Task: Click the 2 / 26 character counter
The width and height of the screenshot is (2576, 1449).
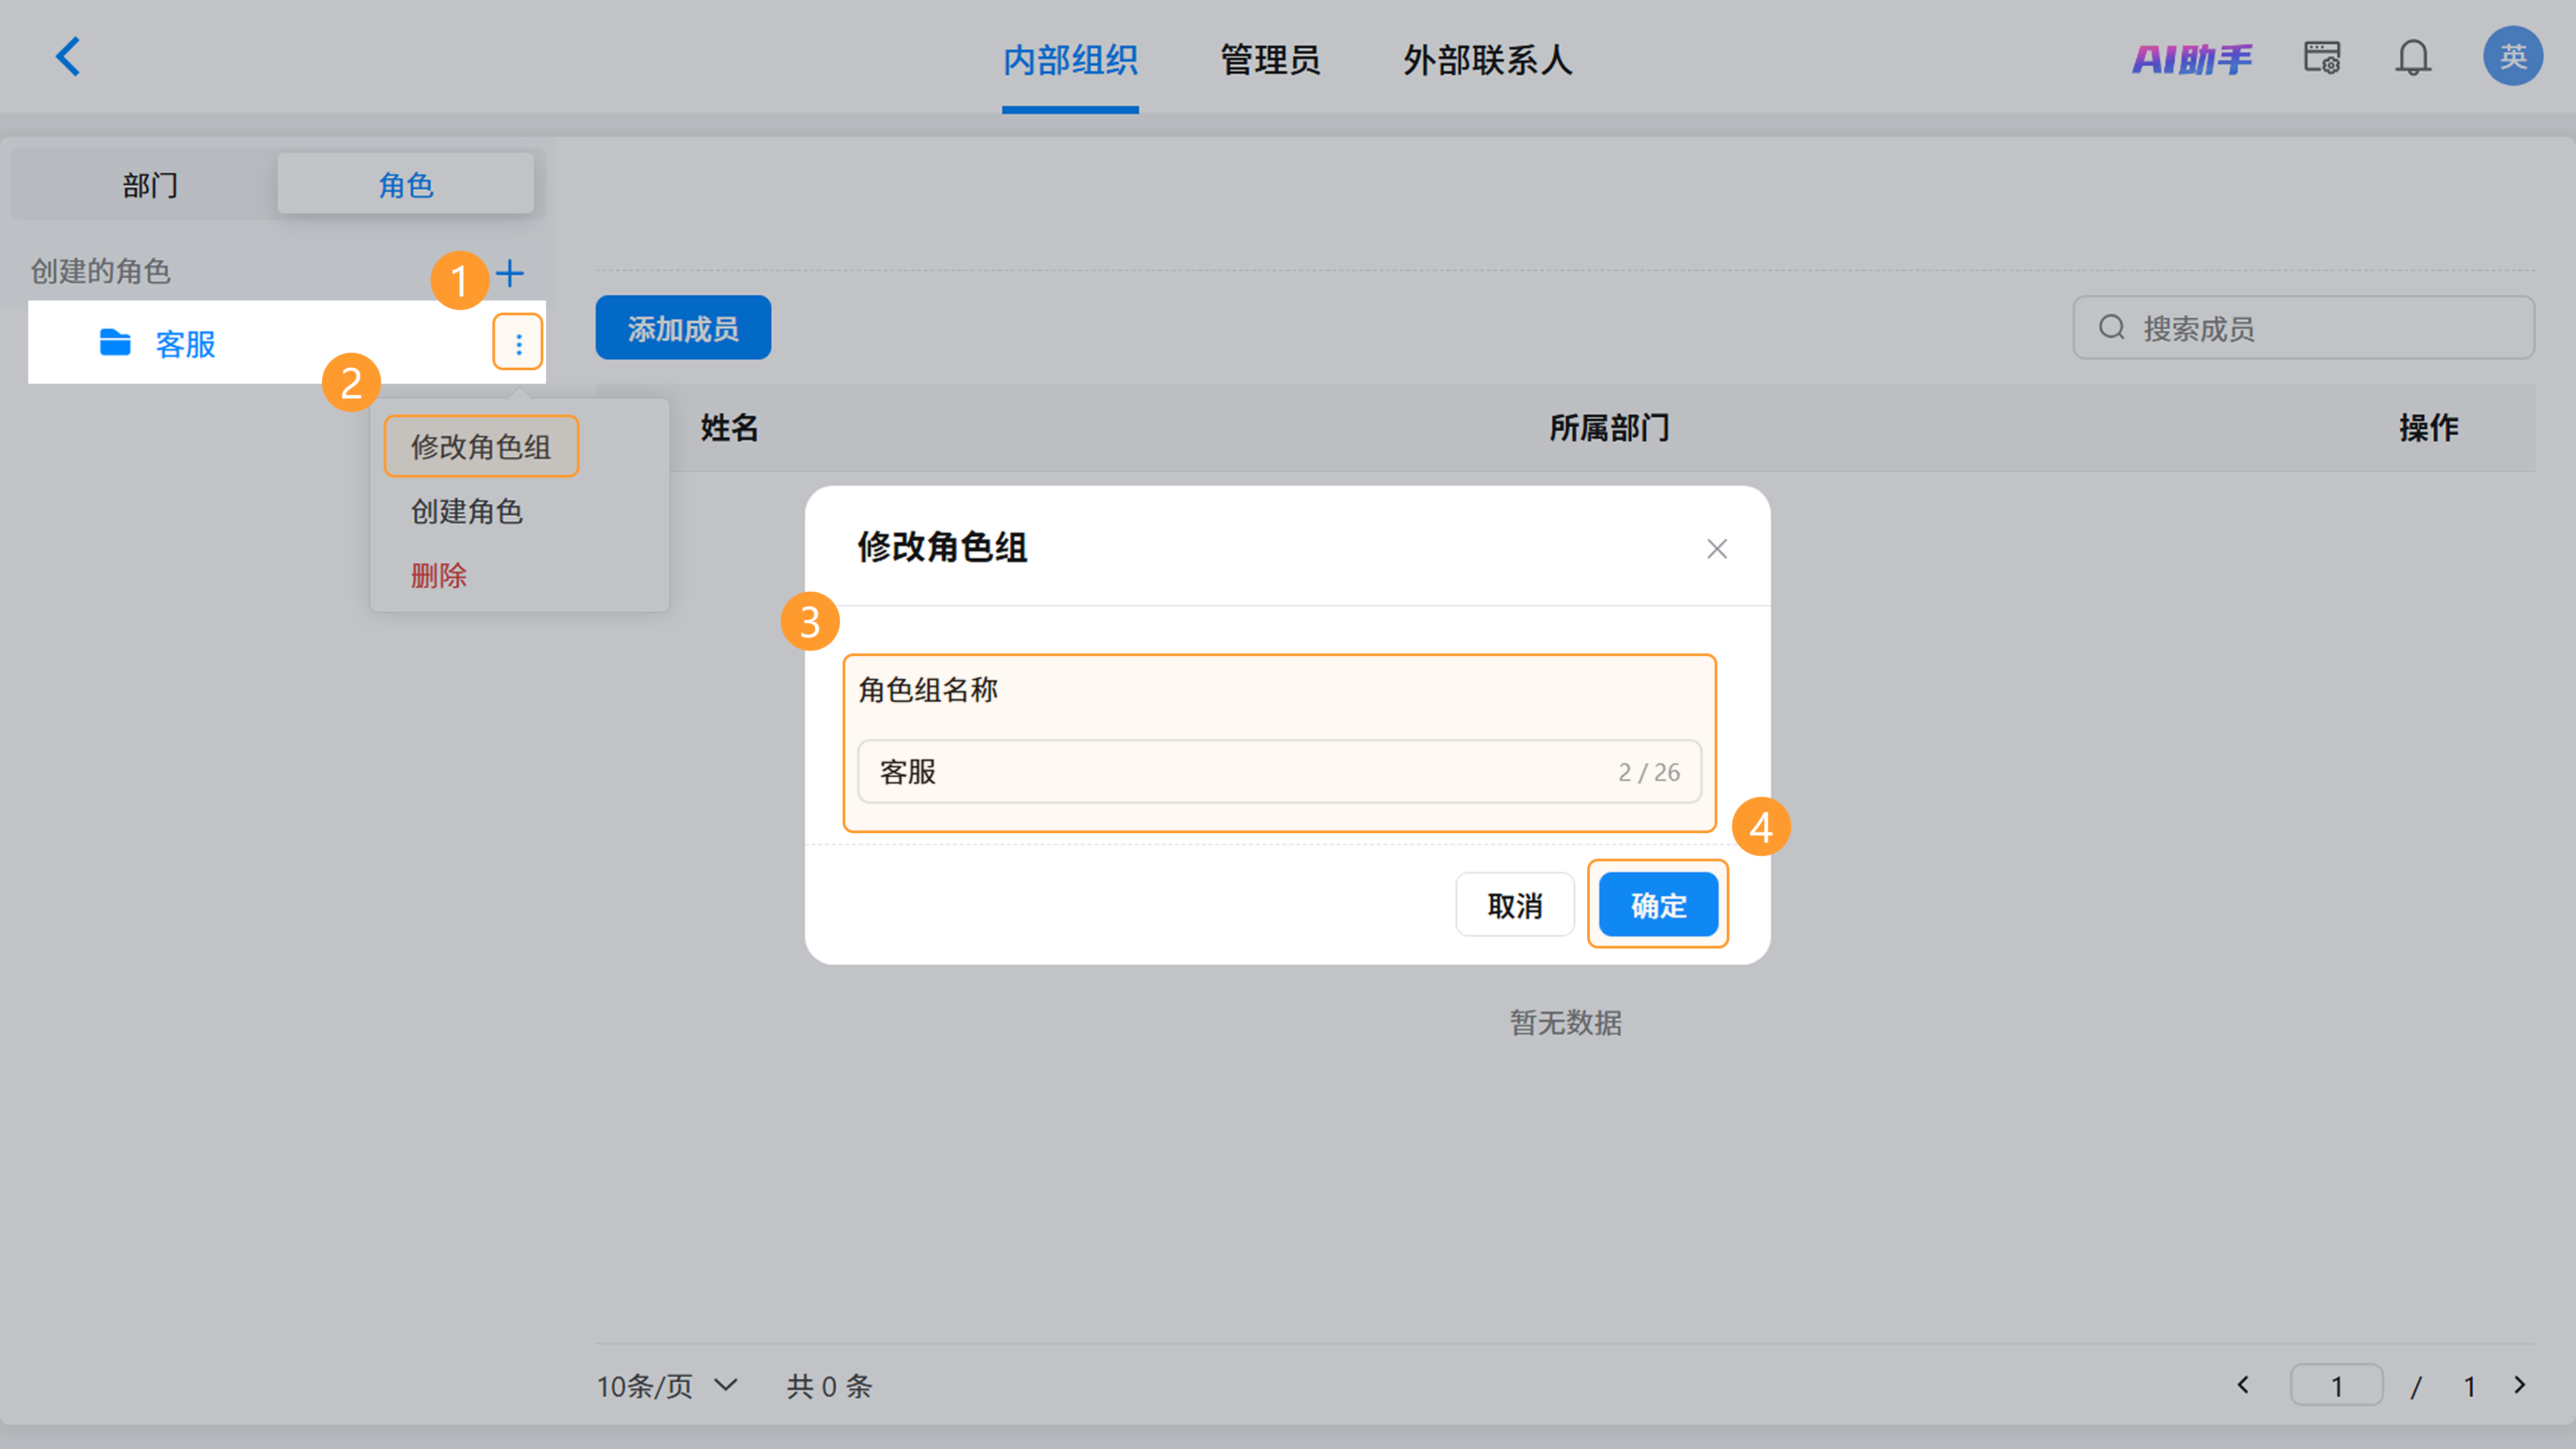Action: point(1648,772)
